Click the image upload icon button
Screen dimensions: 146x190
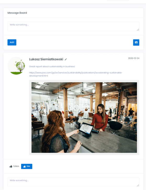136,43
